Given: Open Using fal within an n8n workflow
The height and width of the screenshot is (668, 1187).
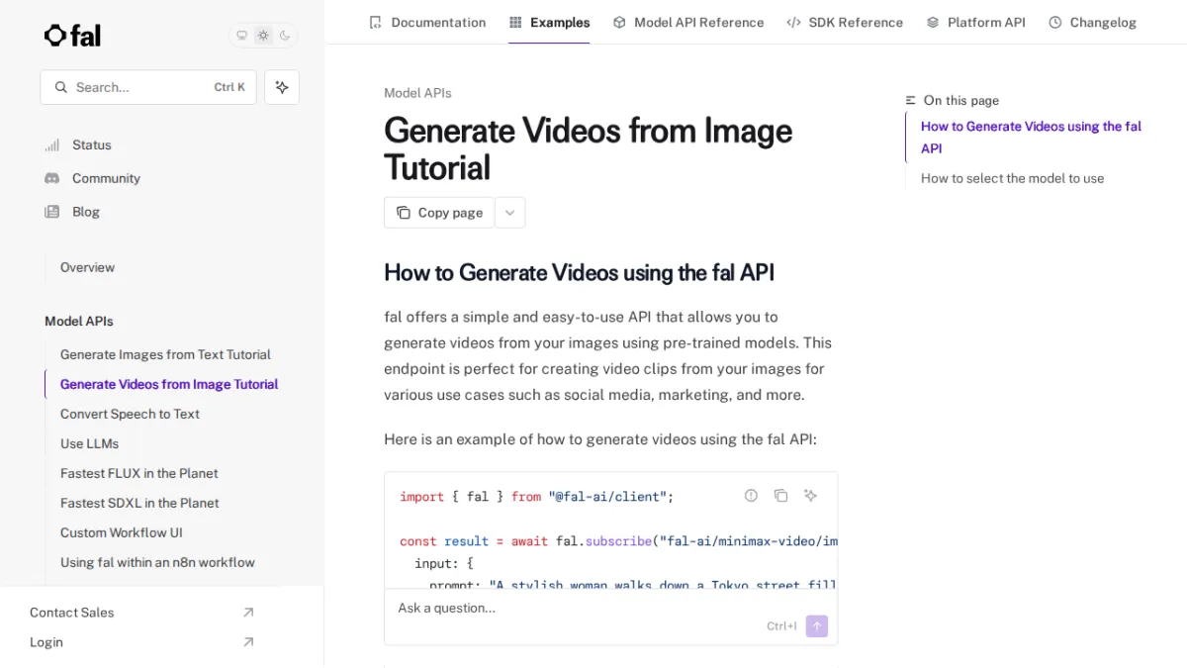Looking at the screenshot, I should (157, 562).
